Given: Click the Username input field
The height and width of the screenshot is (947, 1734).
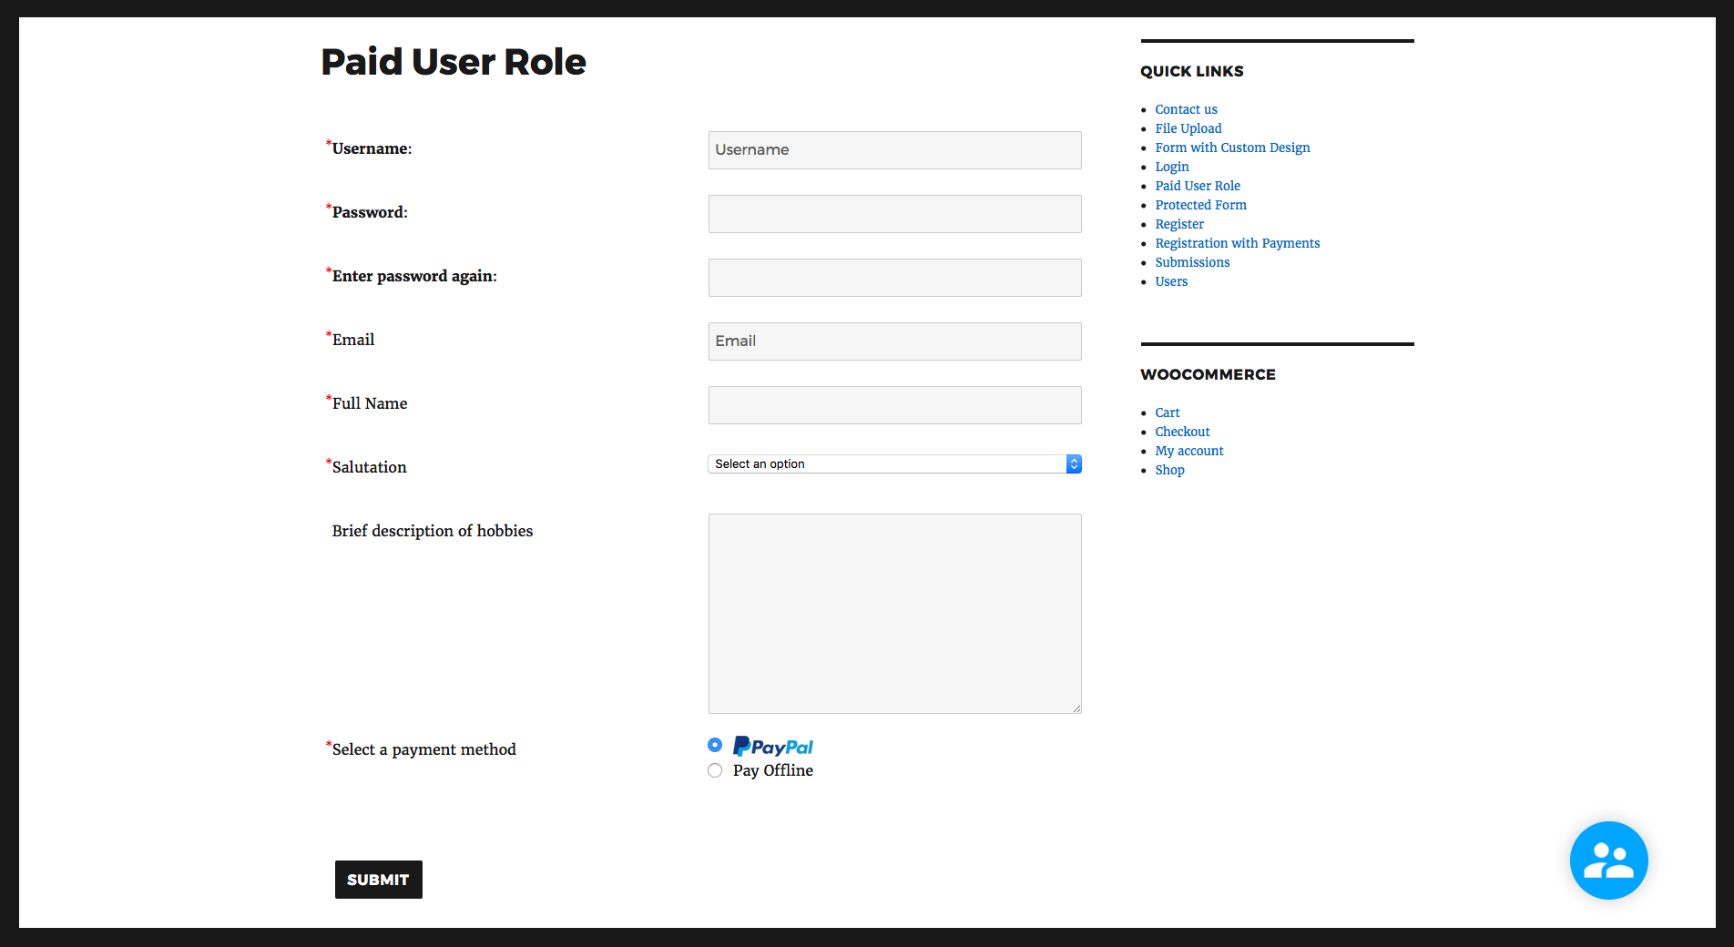Looking at the screenshot, I should point(894,149).
